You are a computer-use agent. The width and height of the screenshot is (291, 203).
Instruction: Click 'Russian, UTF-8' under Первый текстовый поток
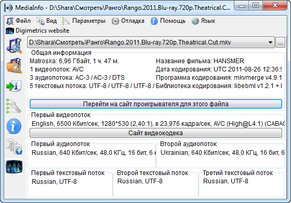coord(54,182)
